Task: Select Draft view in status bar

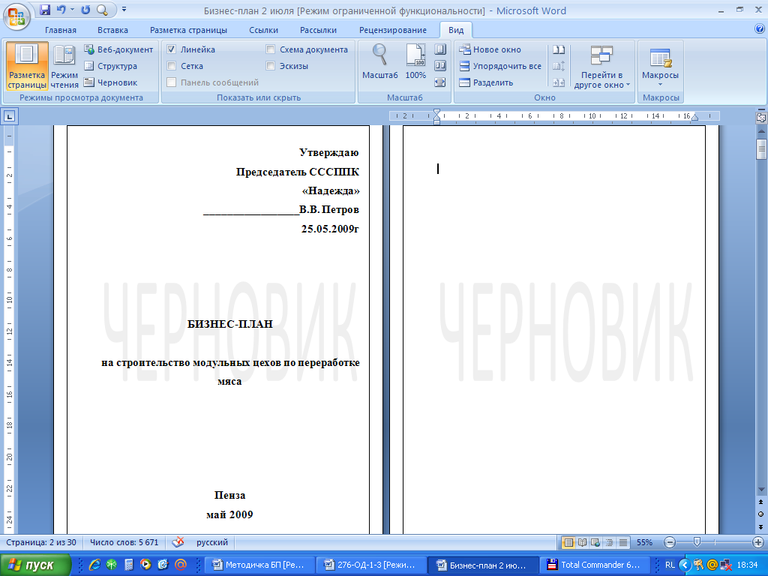Action: (x=623, y=542)
